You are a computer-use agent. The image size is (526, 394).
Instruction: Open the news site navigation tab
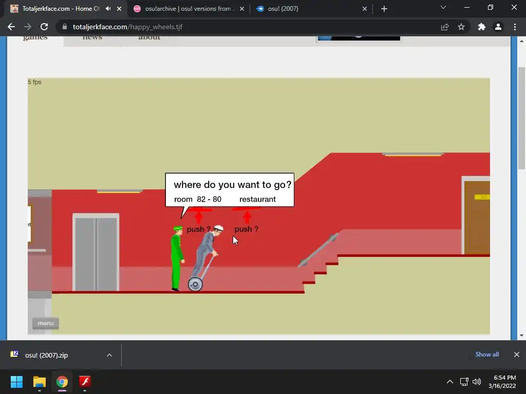coord(92,37)
